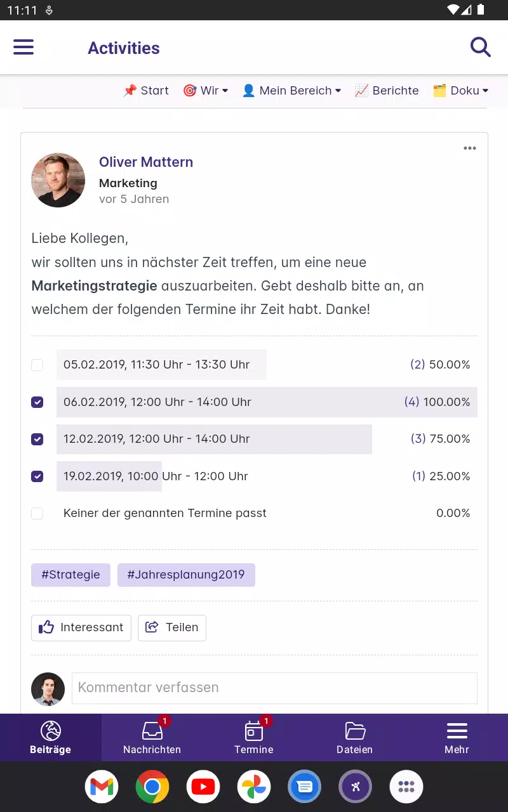Tap the search magnifier icon
This screenshot has height=812, width=508.
click(480, 48)
